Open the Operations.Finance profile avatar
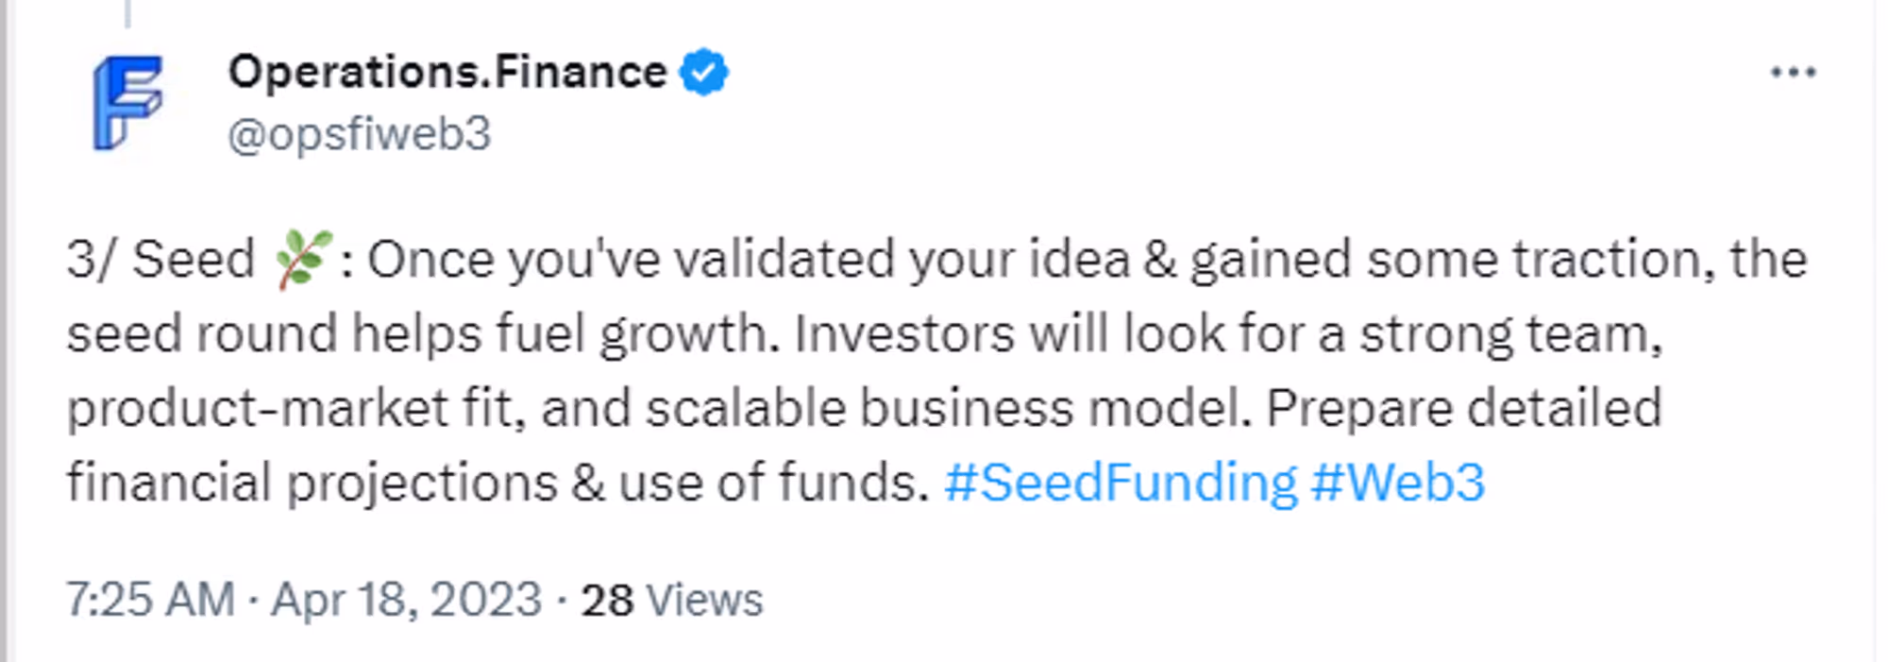Viewport: 1888px width, 662px height. tap(127, 102)
